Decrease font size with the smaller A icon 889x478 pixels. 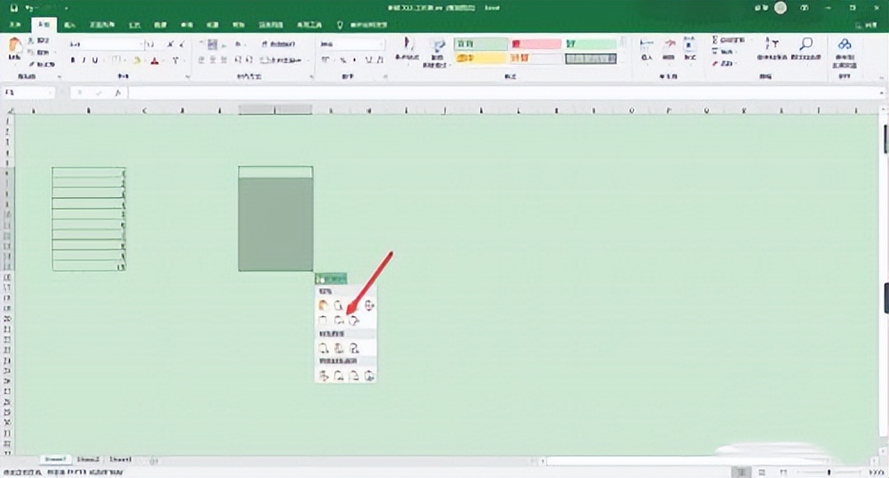tap(182, 44)
